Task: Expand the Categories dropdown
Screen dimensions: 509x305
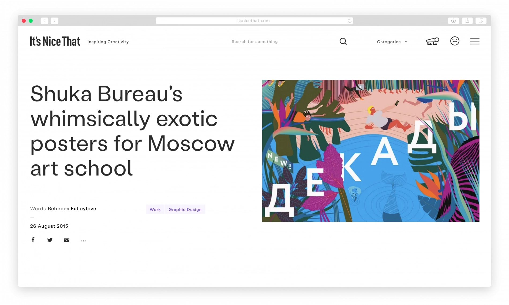Action: 392,42
